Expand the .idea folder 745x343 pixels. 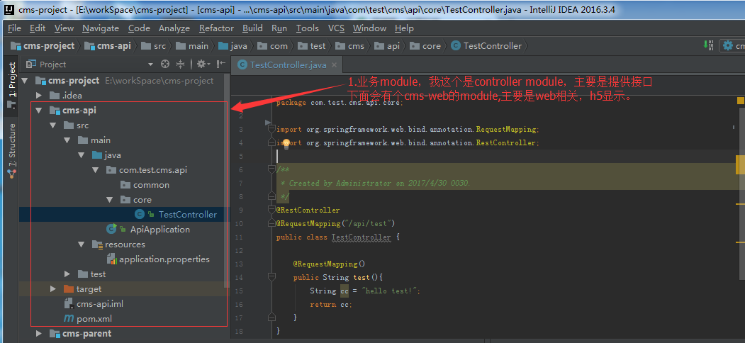click(39, 96)
